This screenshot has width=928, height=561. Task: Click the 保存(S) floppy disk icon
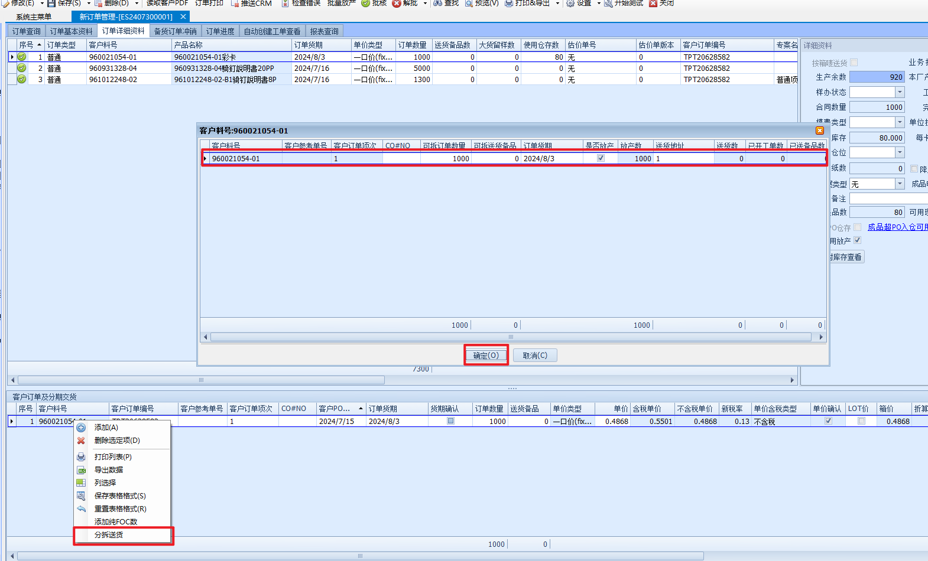(x=51, y=3)
